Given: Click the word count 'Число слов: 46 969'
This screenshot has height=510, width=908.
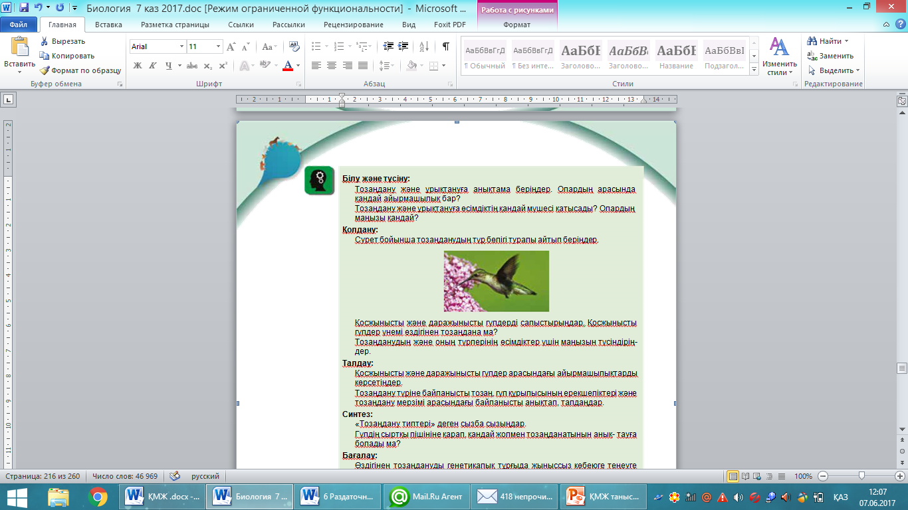Looking at the screenshot, I should pos(125,476).
